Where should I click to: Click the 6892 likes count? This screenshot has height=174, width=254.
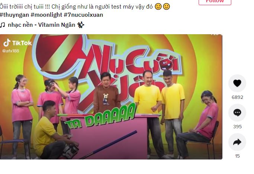point(237,97)
